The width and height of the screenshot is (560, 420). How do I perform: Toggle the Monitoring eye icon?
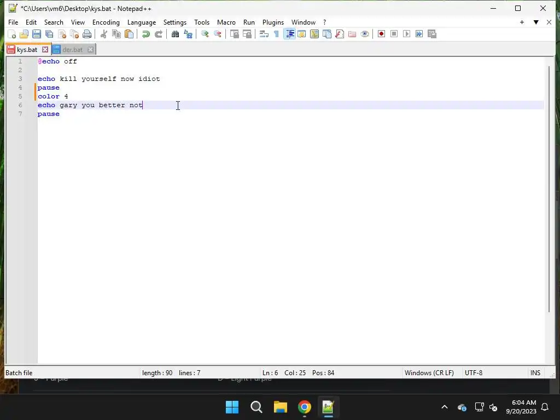tap(365, 34)
